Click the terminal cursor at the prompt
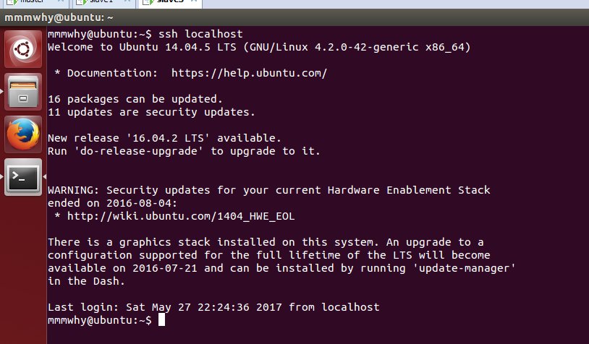The width and height of the screenshot is (589, 344). click(x=161, y=320)
